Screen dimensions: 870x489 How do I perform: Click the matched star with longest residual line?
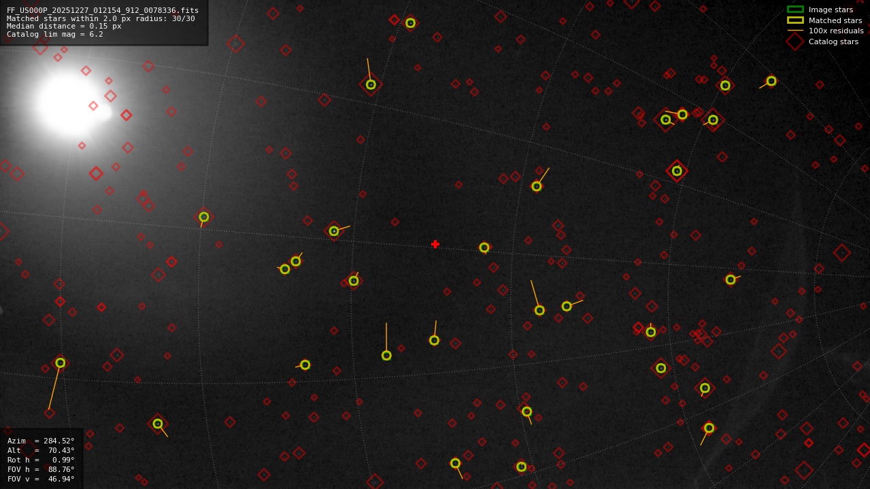point(60,363)
